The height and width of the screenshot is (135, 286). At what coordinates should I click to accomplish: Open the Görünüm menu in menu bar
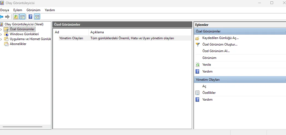pyautogui.click(x=33, y=10)
